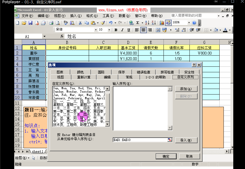Select the Center alignment icon

coord(143,30)
